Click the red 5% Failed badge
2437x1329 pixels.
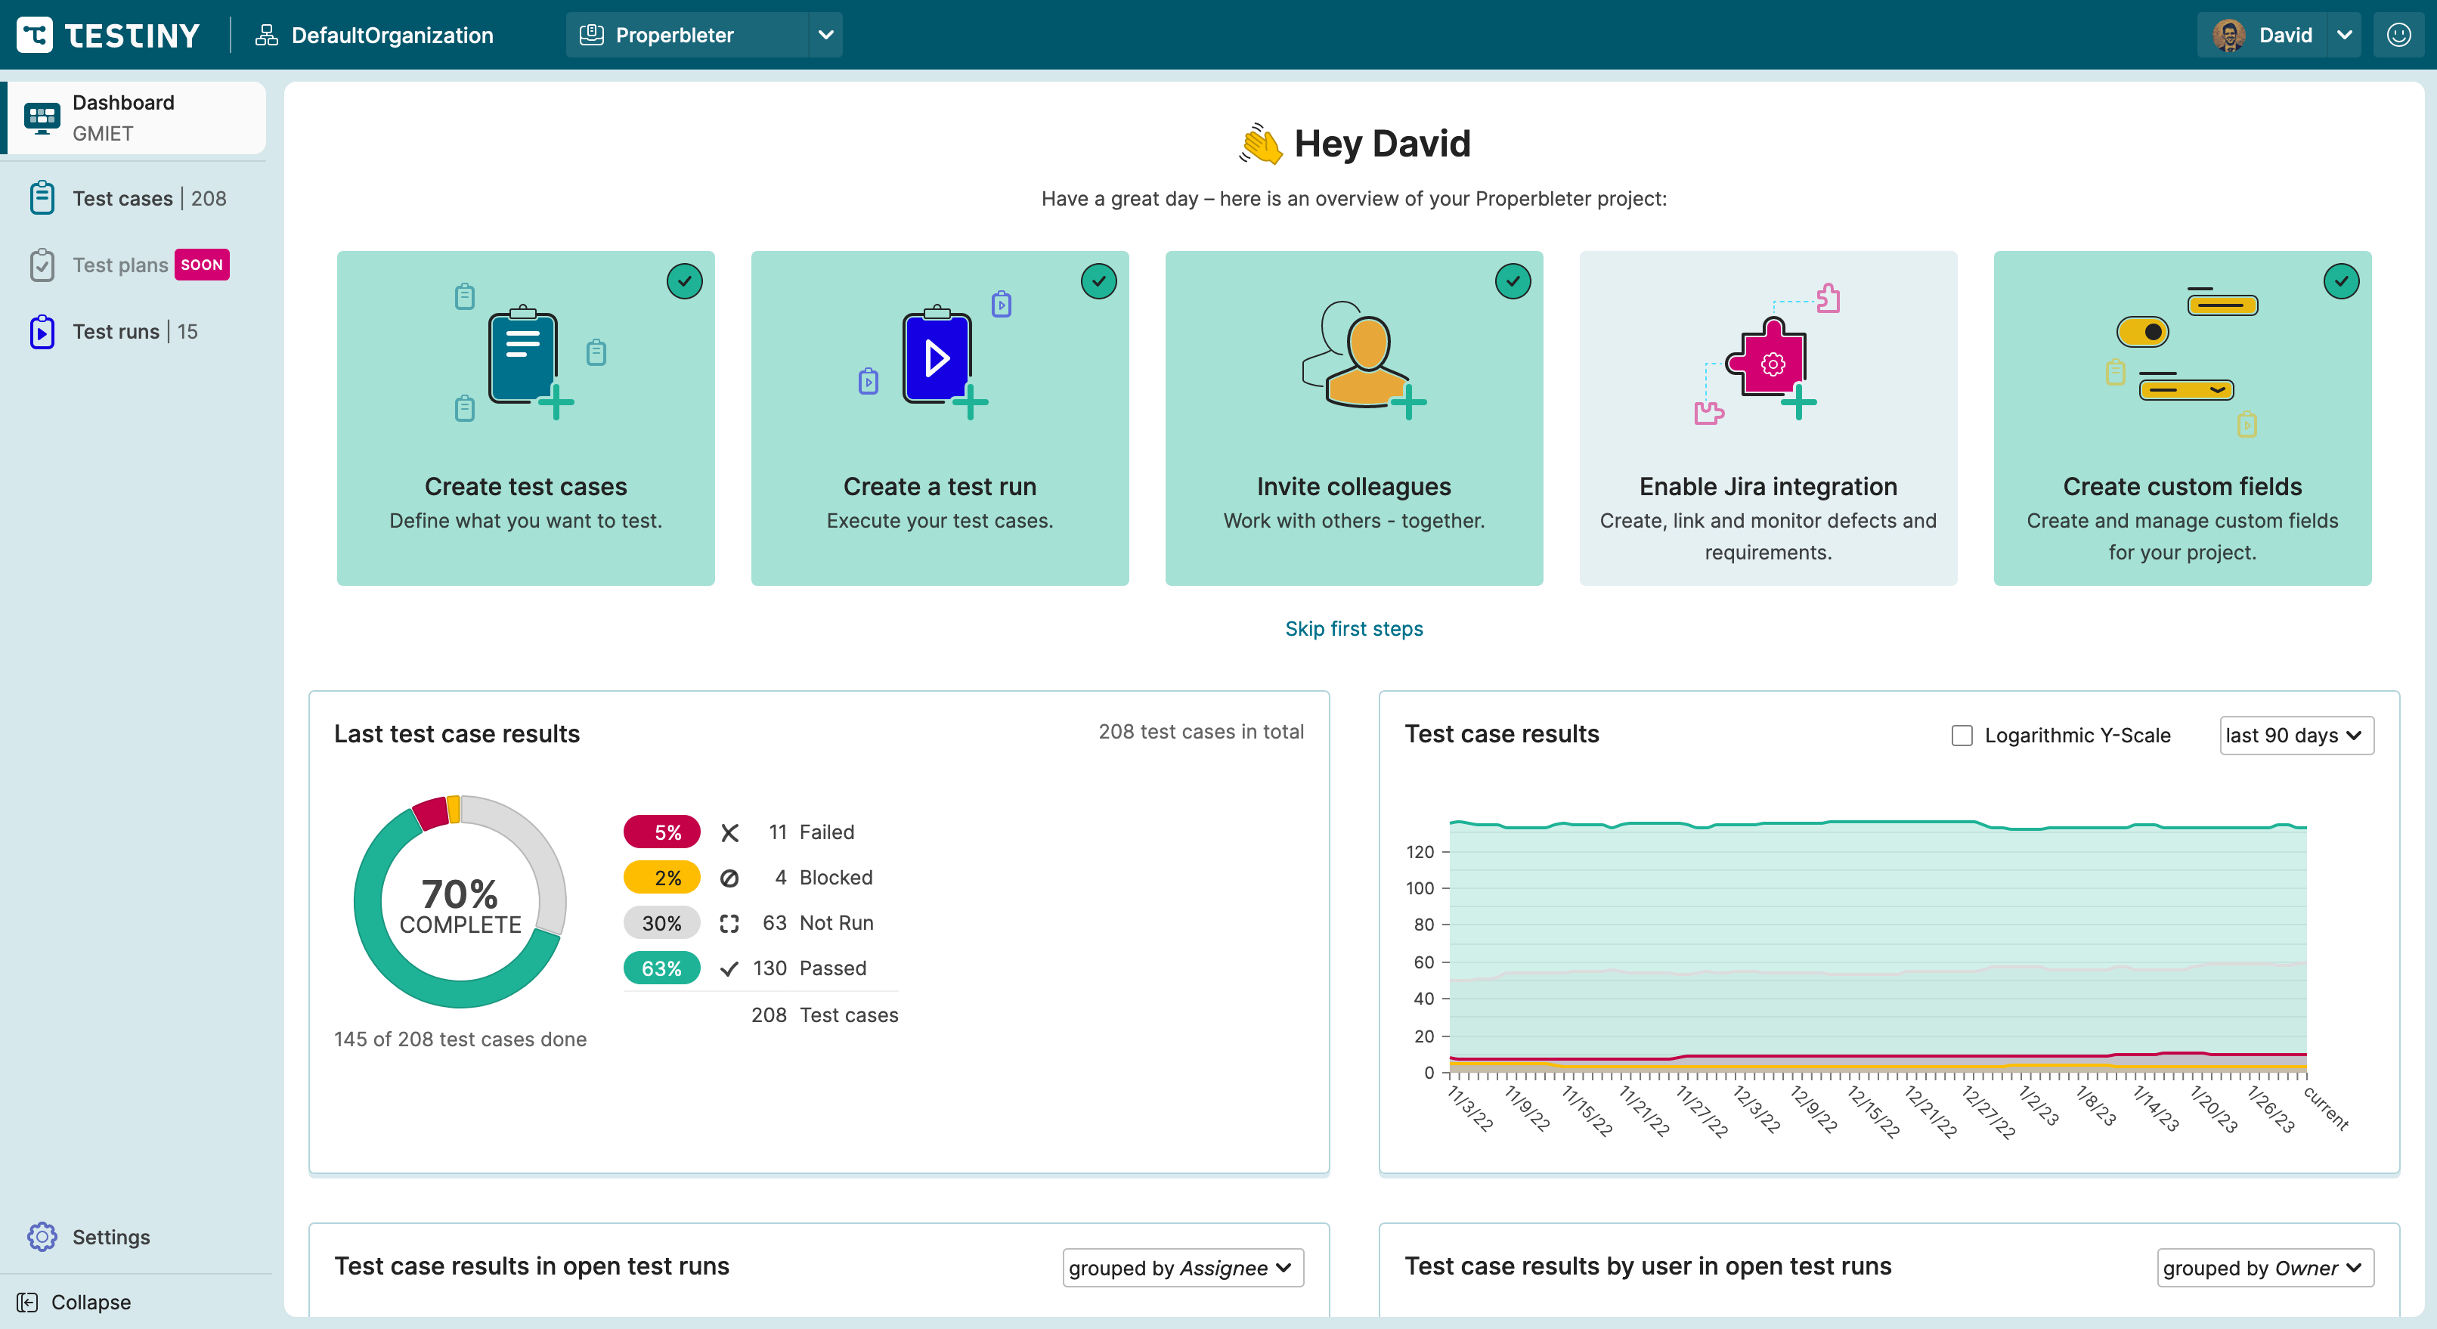click(661, 832)
